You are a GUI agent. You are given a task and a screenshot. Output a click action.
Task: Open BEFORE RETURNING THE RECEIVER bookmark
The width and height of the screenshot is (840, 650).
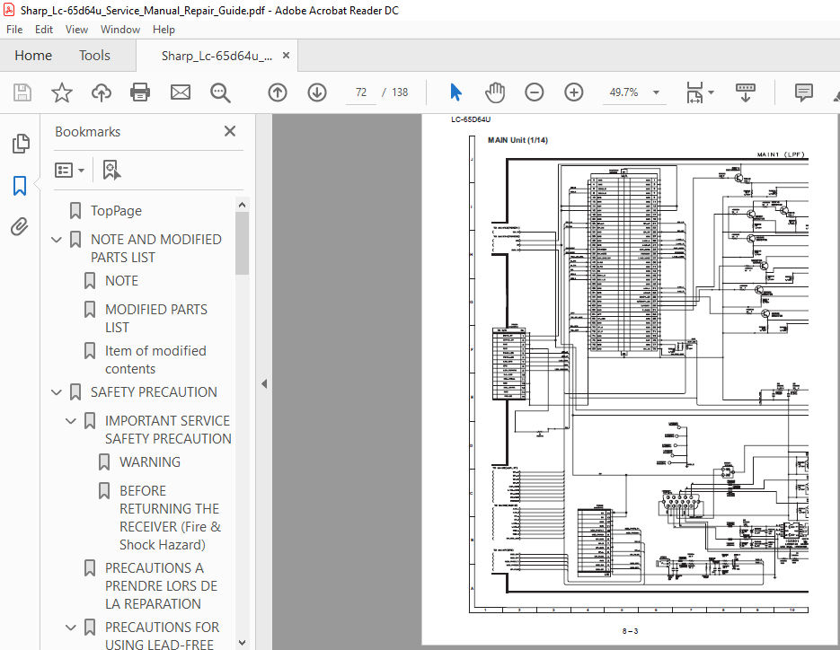(170, 518)
